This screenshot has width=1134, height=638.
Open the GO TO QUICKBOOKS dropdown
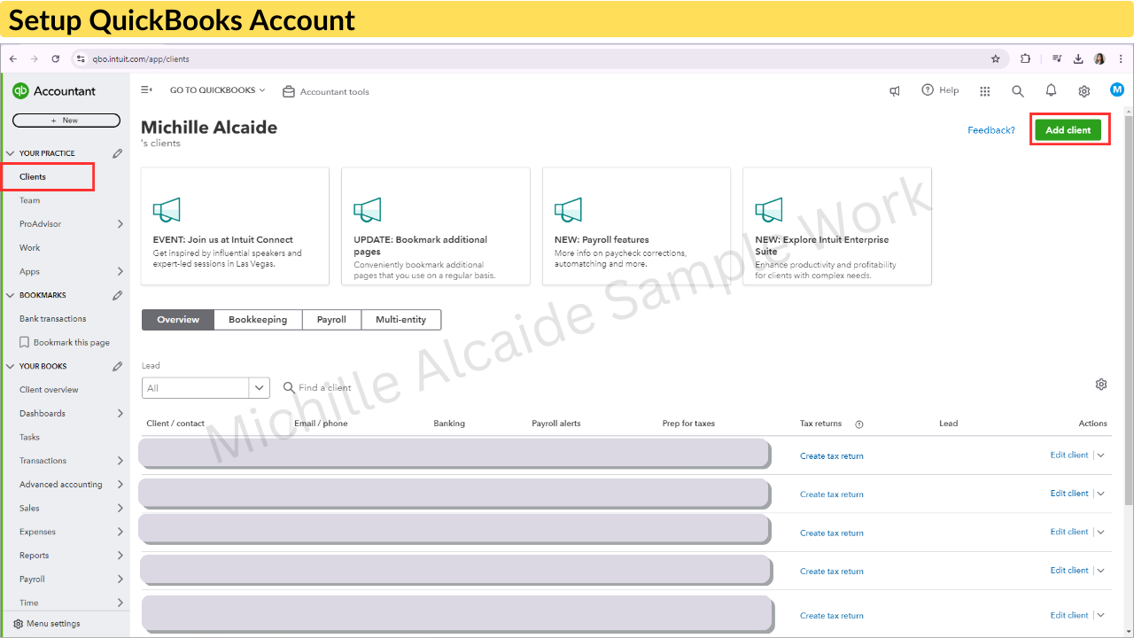(x=218, y=90)
